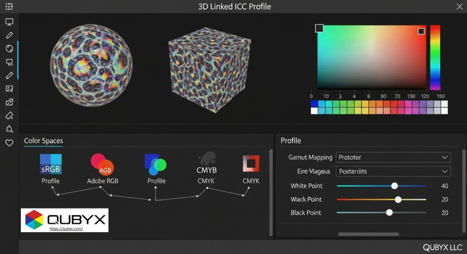Click the topmost monitor icon in the sidebar
The image size is (467, 254).
(9, 22)
